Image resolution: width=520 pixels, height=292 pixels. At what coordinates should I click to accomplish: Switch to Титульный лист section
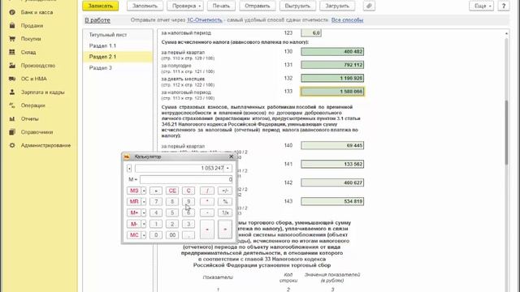point(118,35)
